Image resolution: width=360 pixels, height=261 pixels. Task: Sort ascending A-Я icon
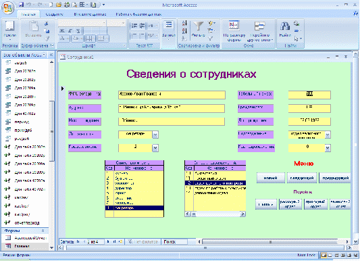(184, 23)
